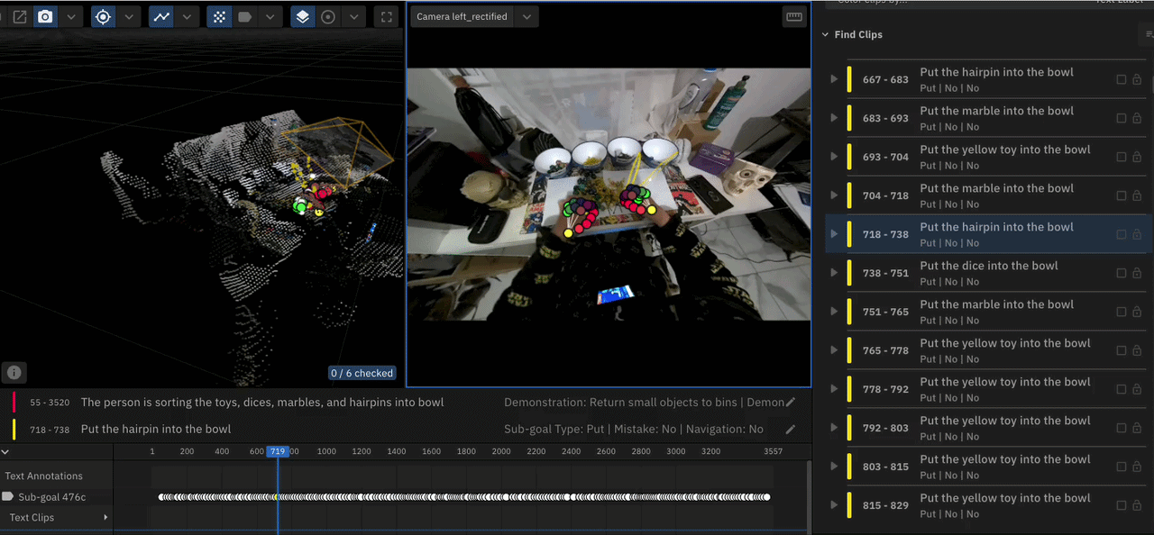Expand clip 718 - 738
The height and width of the screenshot is (535, 1154).
[x=834, y=234]
